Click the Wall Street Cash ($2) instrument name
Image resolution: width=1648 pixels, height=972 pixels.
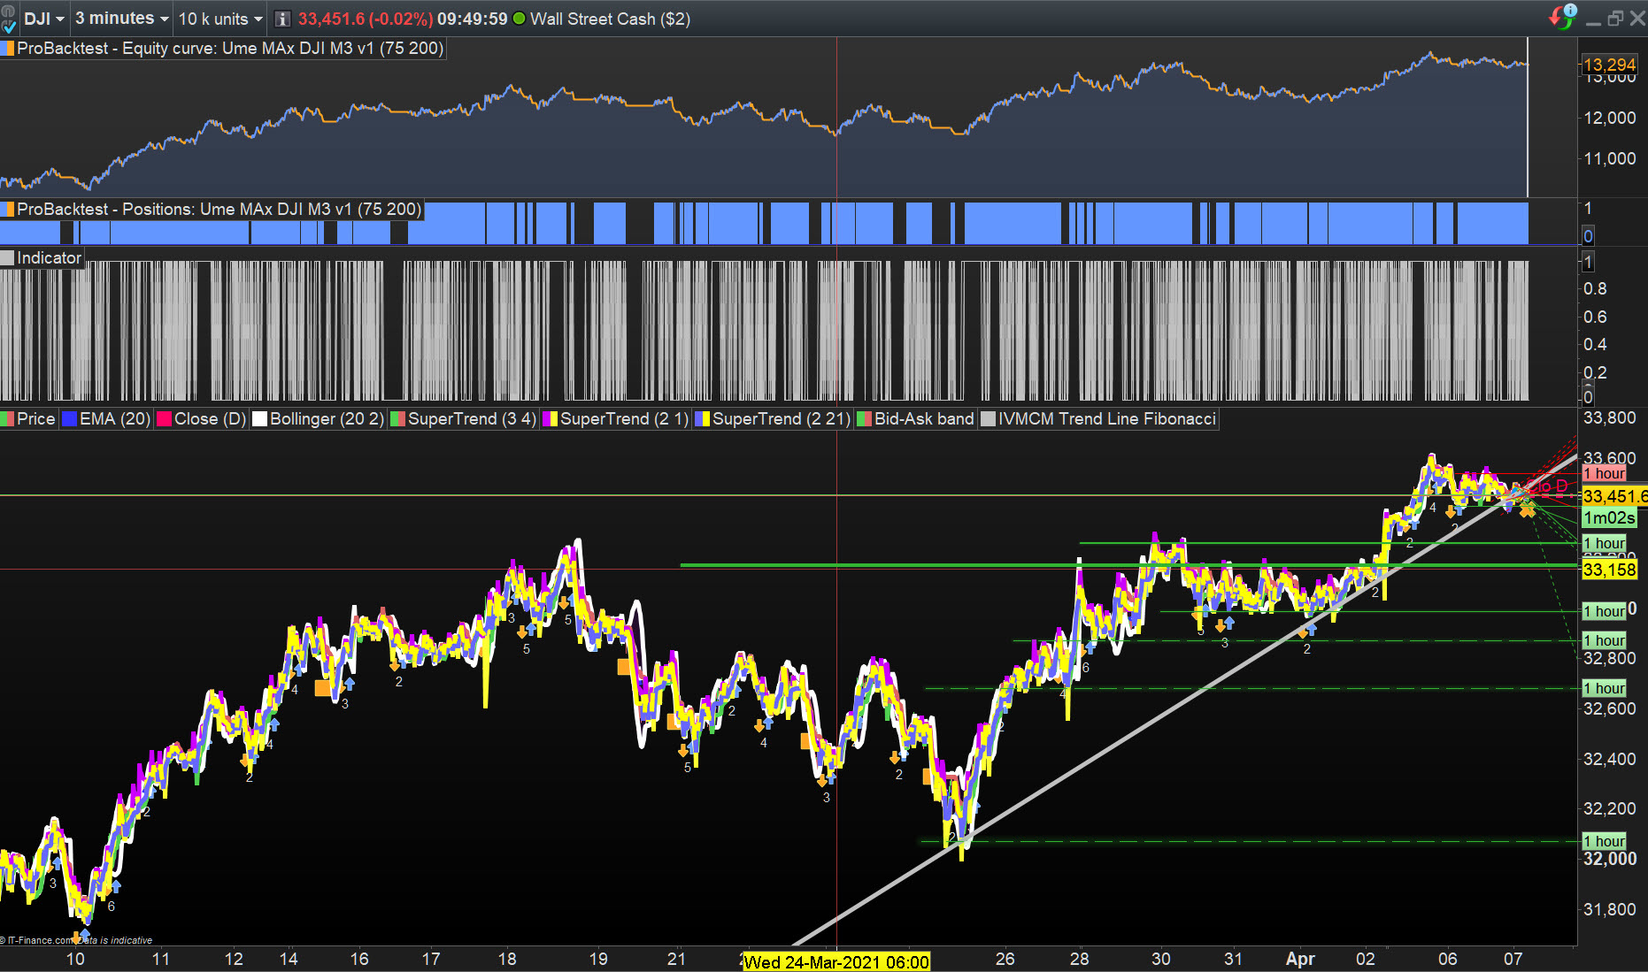pyautogui.click(x=610, y=19)
